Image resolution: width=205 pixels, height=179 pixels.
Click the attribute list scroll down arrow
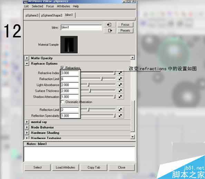coord(133,137)
